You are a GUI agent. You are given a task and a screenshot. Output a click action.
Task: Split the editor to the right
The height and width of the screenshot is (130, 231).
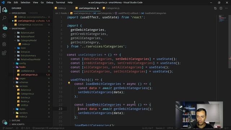point(221,8)
